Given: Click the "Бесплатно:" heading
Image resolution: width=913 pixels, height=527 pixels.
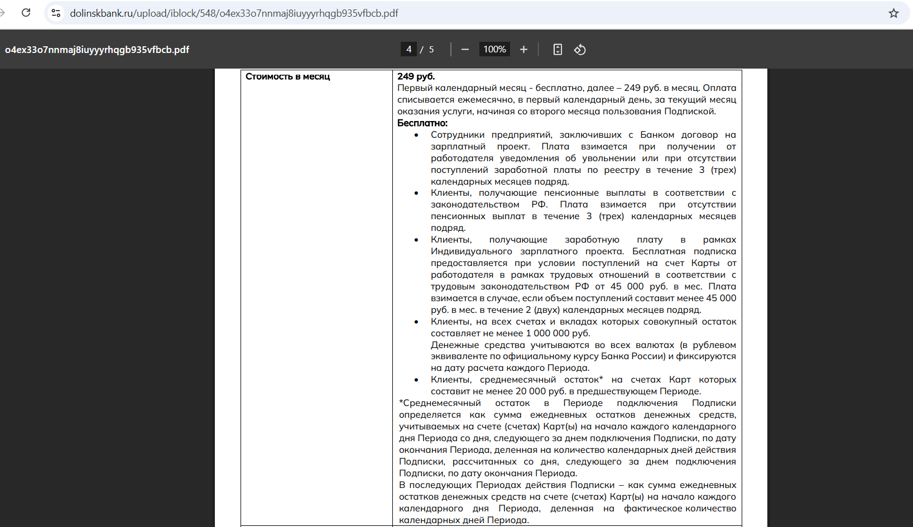Looking at the screenshot, I should pyautogui.click(x=422, y=123).
